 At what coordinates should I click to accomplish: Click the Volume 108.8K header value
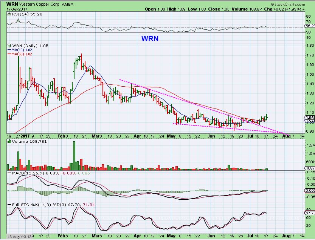(247, 9)
